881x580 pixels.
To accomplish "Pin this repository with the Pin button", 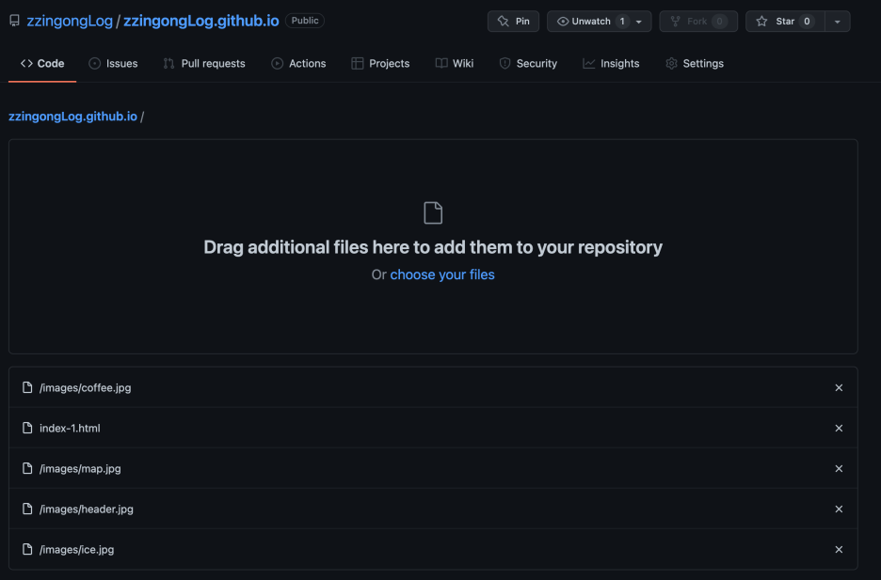I will (x=514, y=22).
